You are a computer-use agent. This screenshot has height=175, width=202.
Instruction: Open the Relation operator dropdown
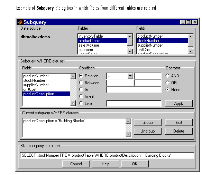(130, 76)
